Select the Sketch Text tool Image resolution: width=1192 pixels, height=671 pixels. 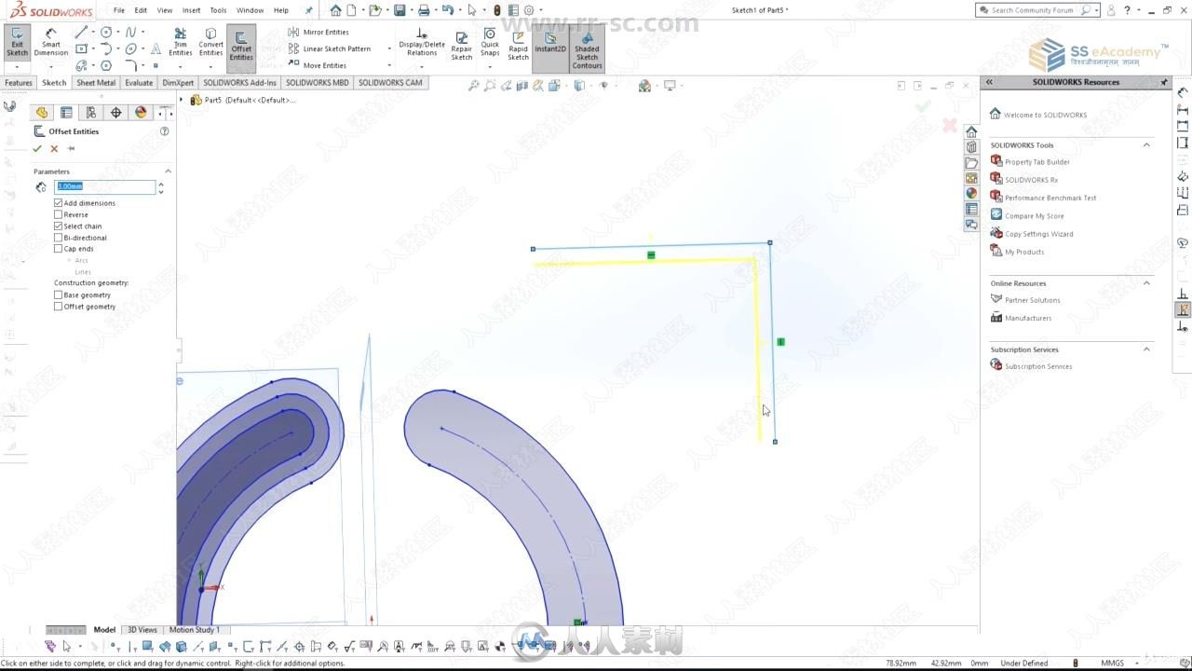click(x=155, y=48)
